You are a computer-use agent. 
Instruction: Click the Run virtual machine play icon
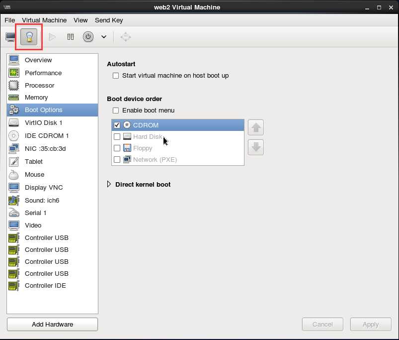pyautogui.click(x=52, y=37)
